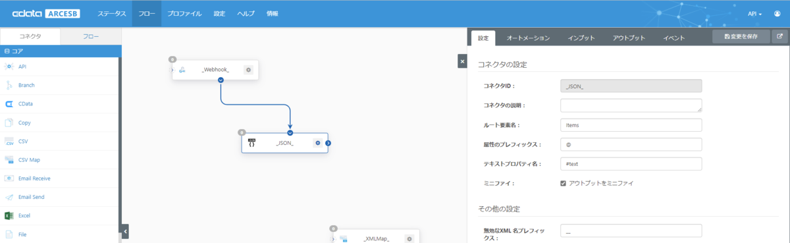Select the CSV Map connector icon
This screenshot has height=243, width=790.
pos(9,159)
